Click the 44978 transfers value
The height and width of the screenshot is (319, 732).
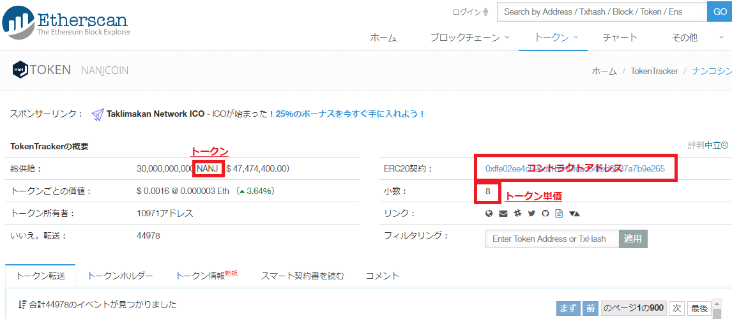148,236
